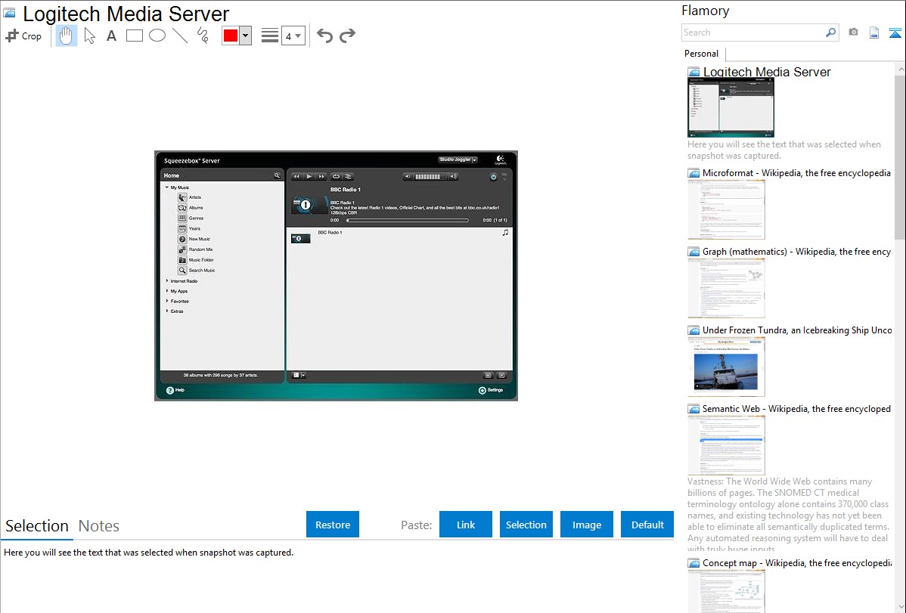Open Random Mix under My Music
906x613 pixels.
click(195, 249)
